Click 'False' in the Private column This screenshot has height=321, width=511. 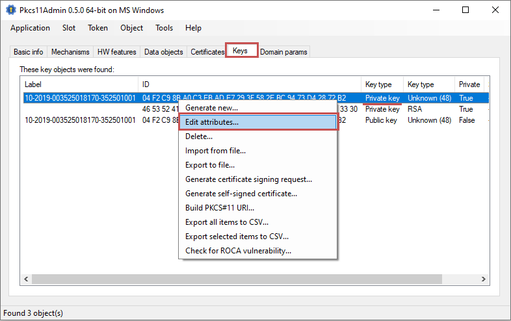pyautogui.click(x=467, y=120)
